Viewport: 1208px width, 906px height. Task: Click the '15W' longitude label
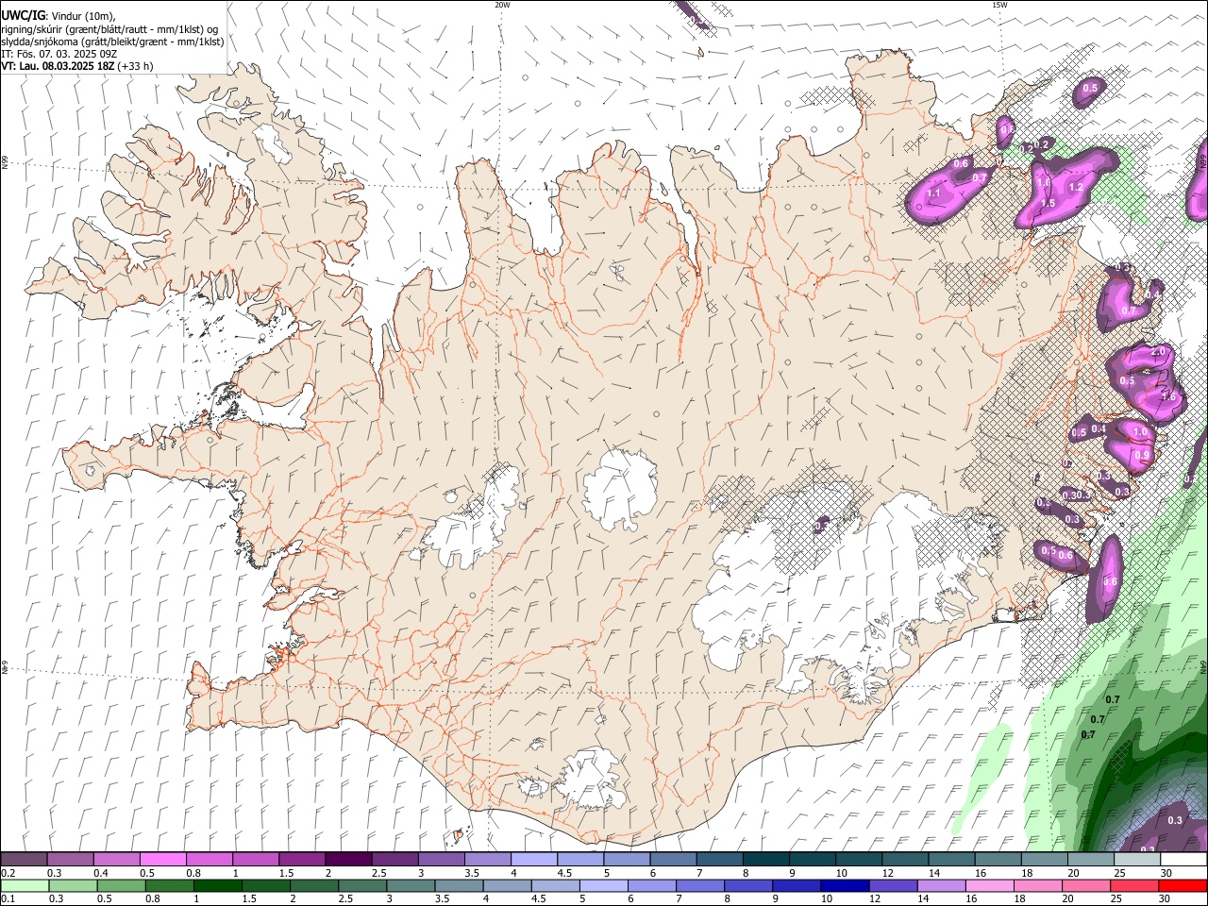999,5
